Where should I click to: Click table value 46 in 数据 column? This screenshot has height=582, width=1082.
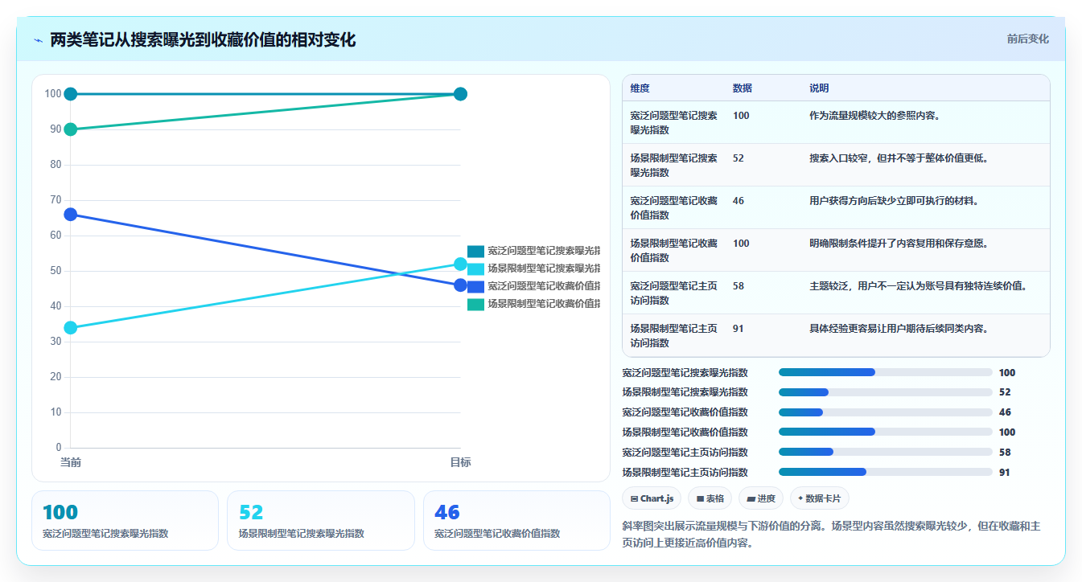738,201
